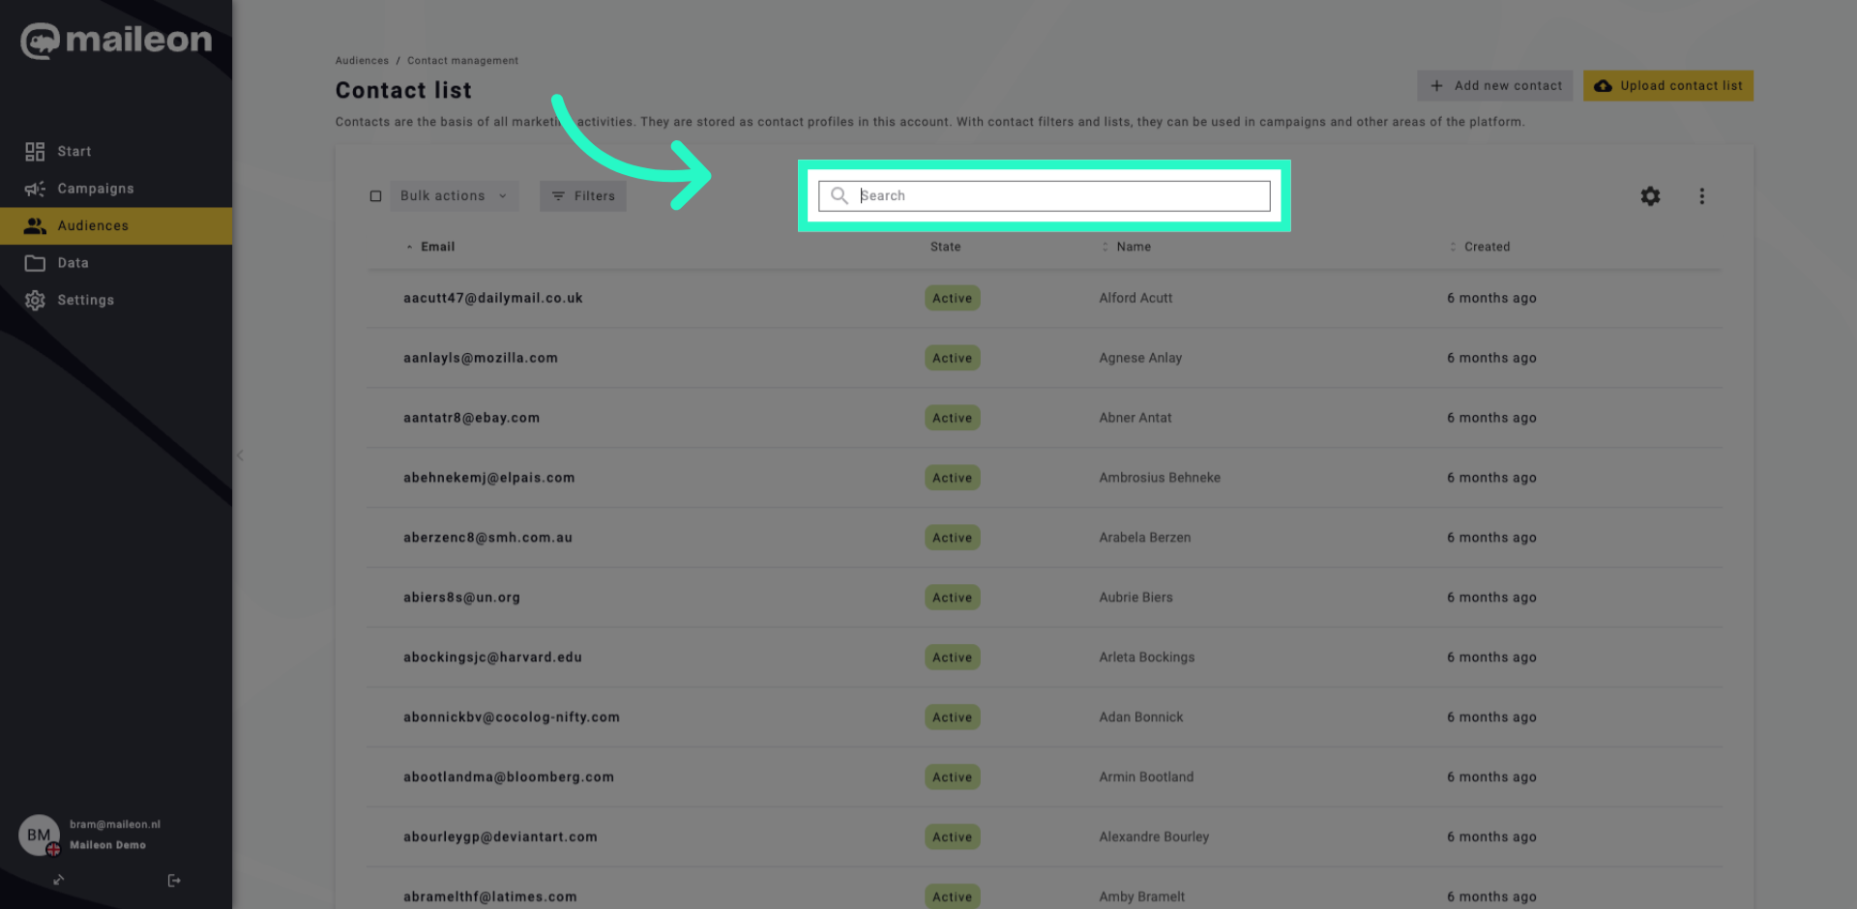Click the search magnifier icon
This screenshot has height=909, width=1857.
click(x=840, y=195)
